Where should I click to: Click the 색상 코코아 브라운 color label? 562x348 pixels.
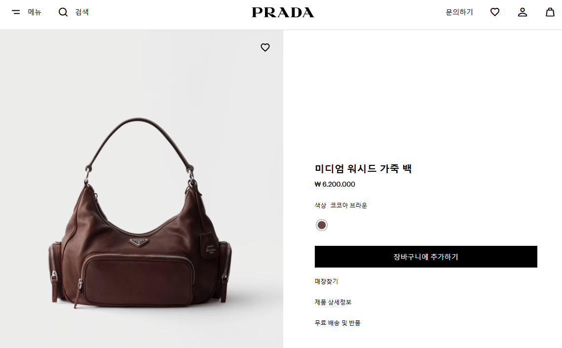point(341,205)
